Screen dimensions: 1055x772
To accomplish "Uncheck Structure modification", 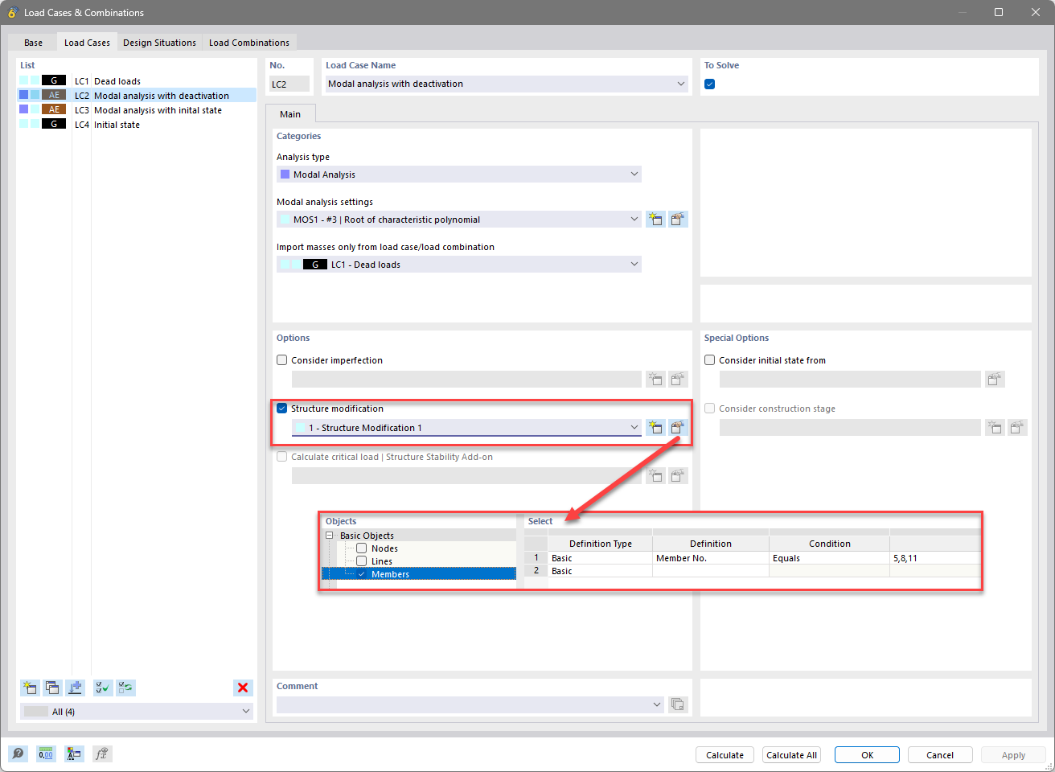I will click(x=281, y=408).
